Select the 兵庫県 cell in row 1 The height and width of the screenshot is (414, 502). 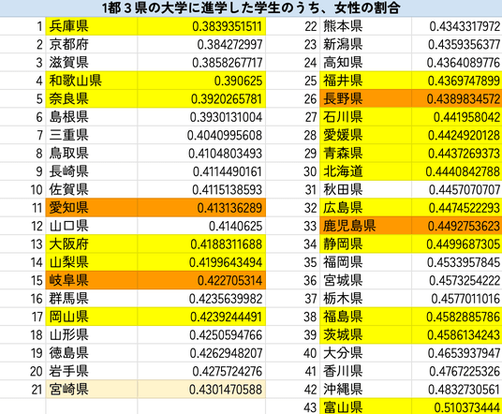92,26
